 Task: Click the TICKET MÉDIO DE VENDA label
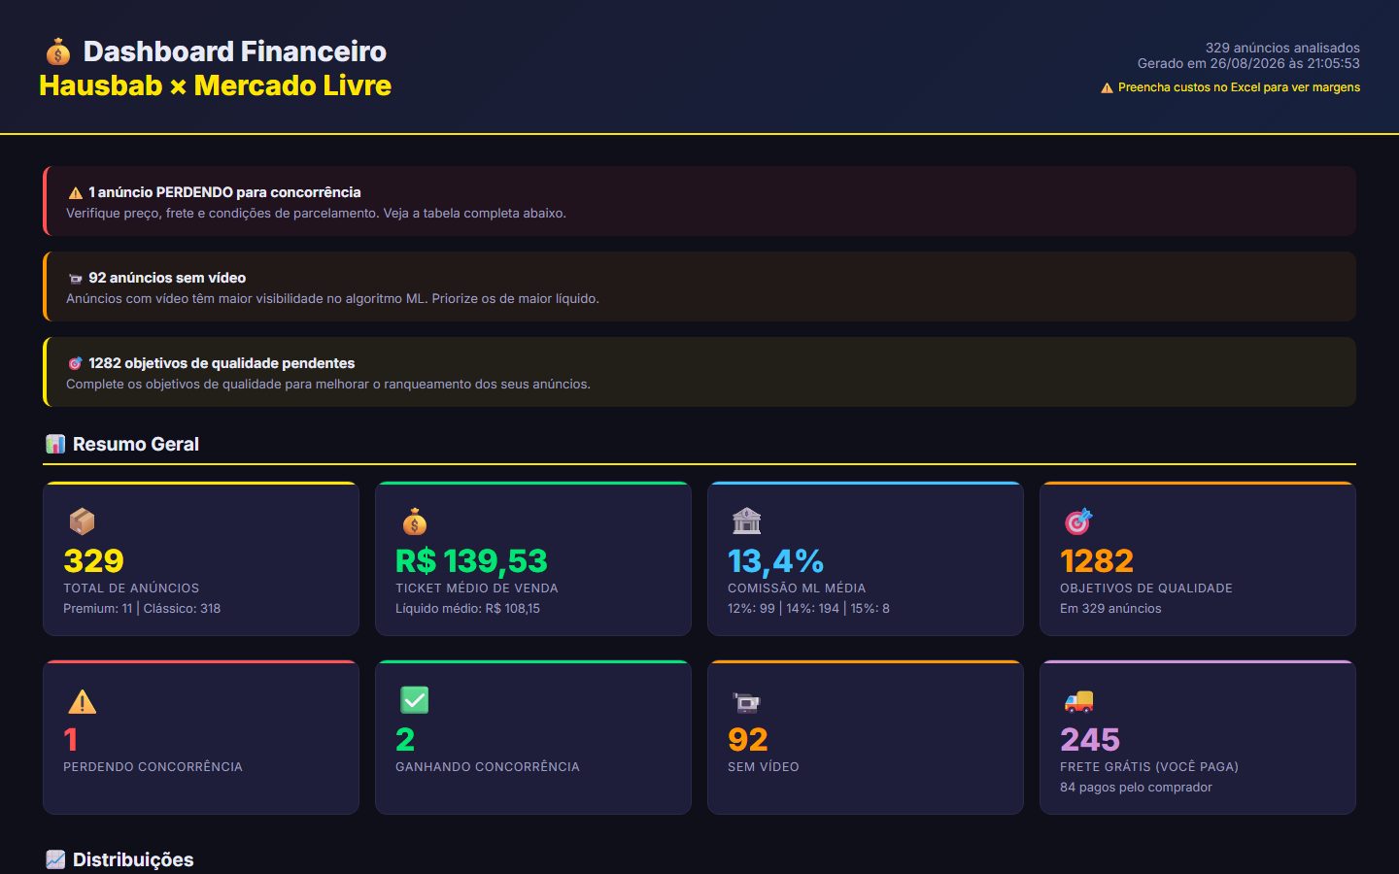(x=477, y=588)
